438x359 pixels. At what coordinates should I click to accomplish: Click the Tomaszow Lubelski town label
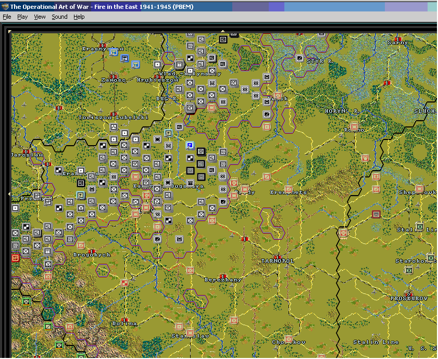click(113, 117)
